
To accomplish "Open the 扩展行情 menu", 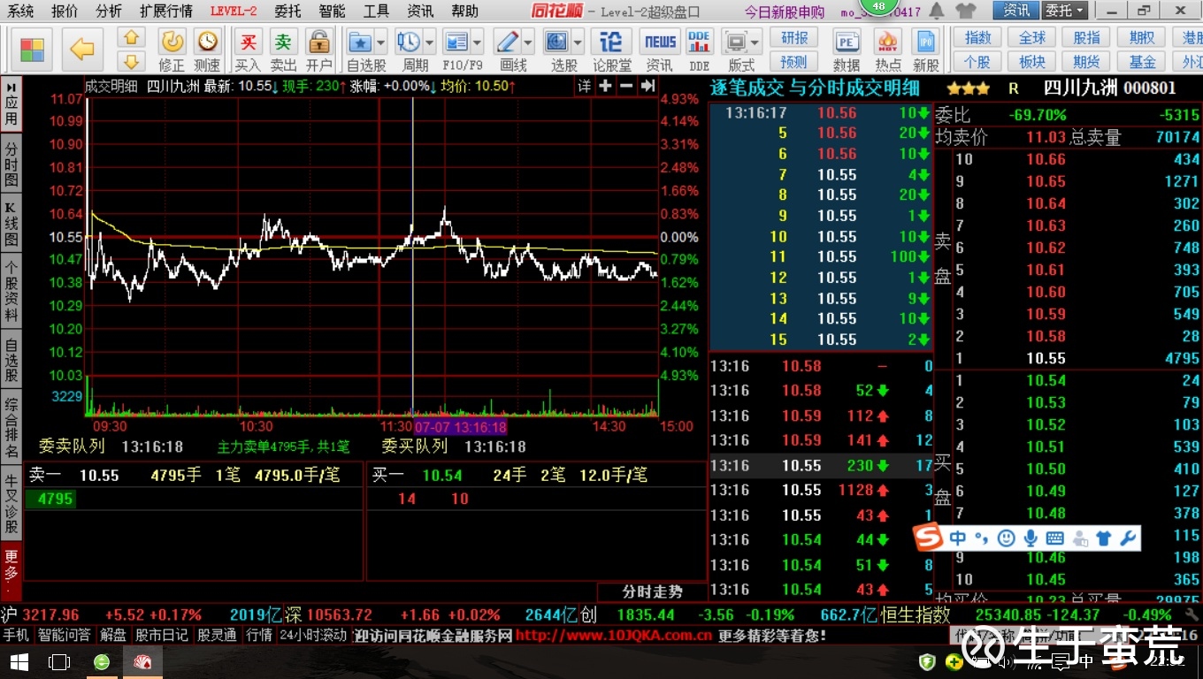I will click(166, 11).
